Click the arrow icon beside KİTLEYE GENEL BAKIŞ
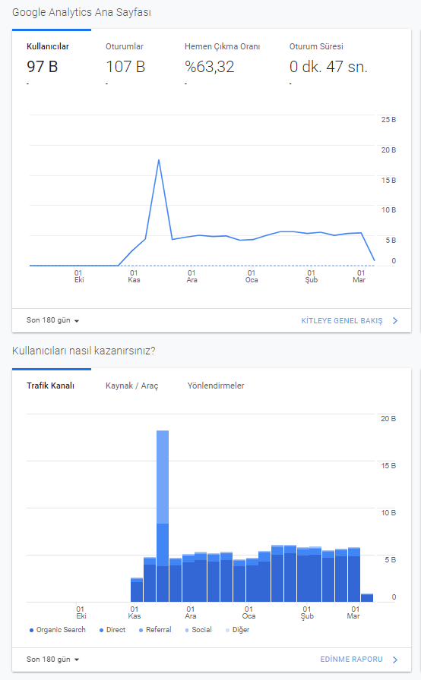This screenshot has width=421, height=680. 395,321
